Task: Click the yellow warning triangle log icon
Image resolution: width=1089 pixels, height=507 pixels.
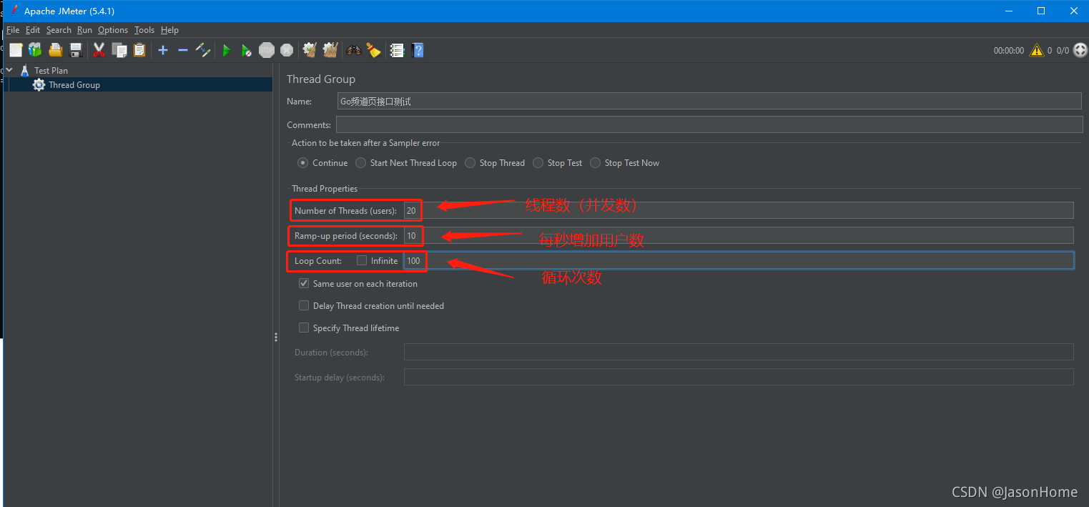Action: click(1036, 50)
